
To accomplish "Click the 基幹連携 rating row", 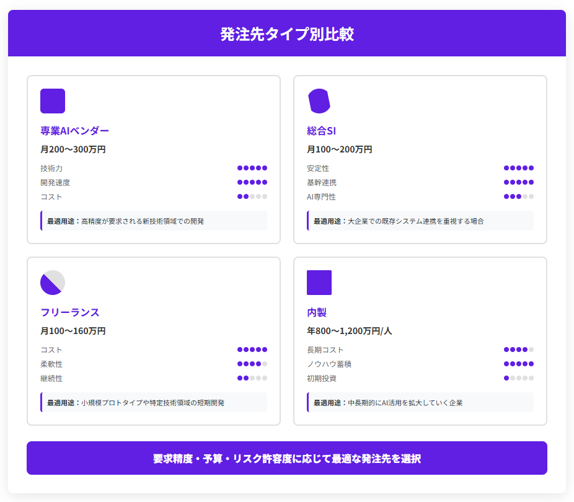I will (x=420, y=182).
